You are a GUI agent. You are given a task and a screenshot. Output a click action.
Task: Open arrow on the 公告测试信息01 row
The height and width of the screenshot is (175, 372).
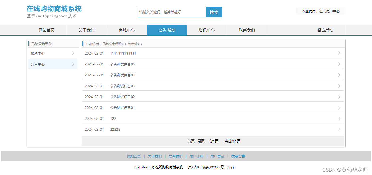pos(339,108)
